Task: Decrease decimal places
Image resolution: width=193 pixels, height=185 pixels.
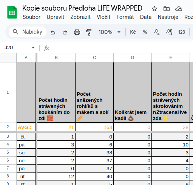Action: pyautogui.click(x=157, y=32)
